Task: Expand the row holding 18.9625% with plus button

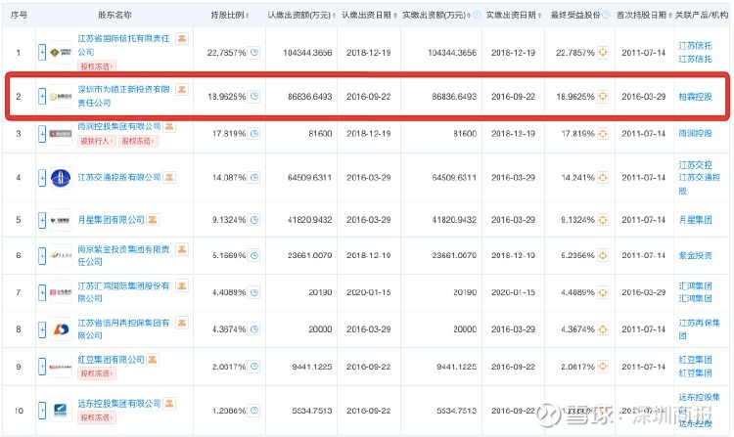Action: [42, 96]
